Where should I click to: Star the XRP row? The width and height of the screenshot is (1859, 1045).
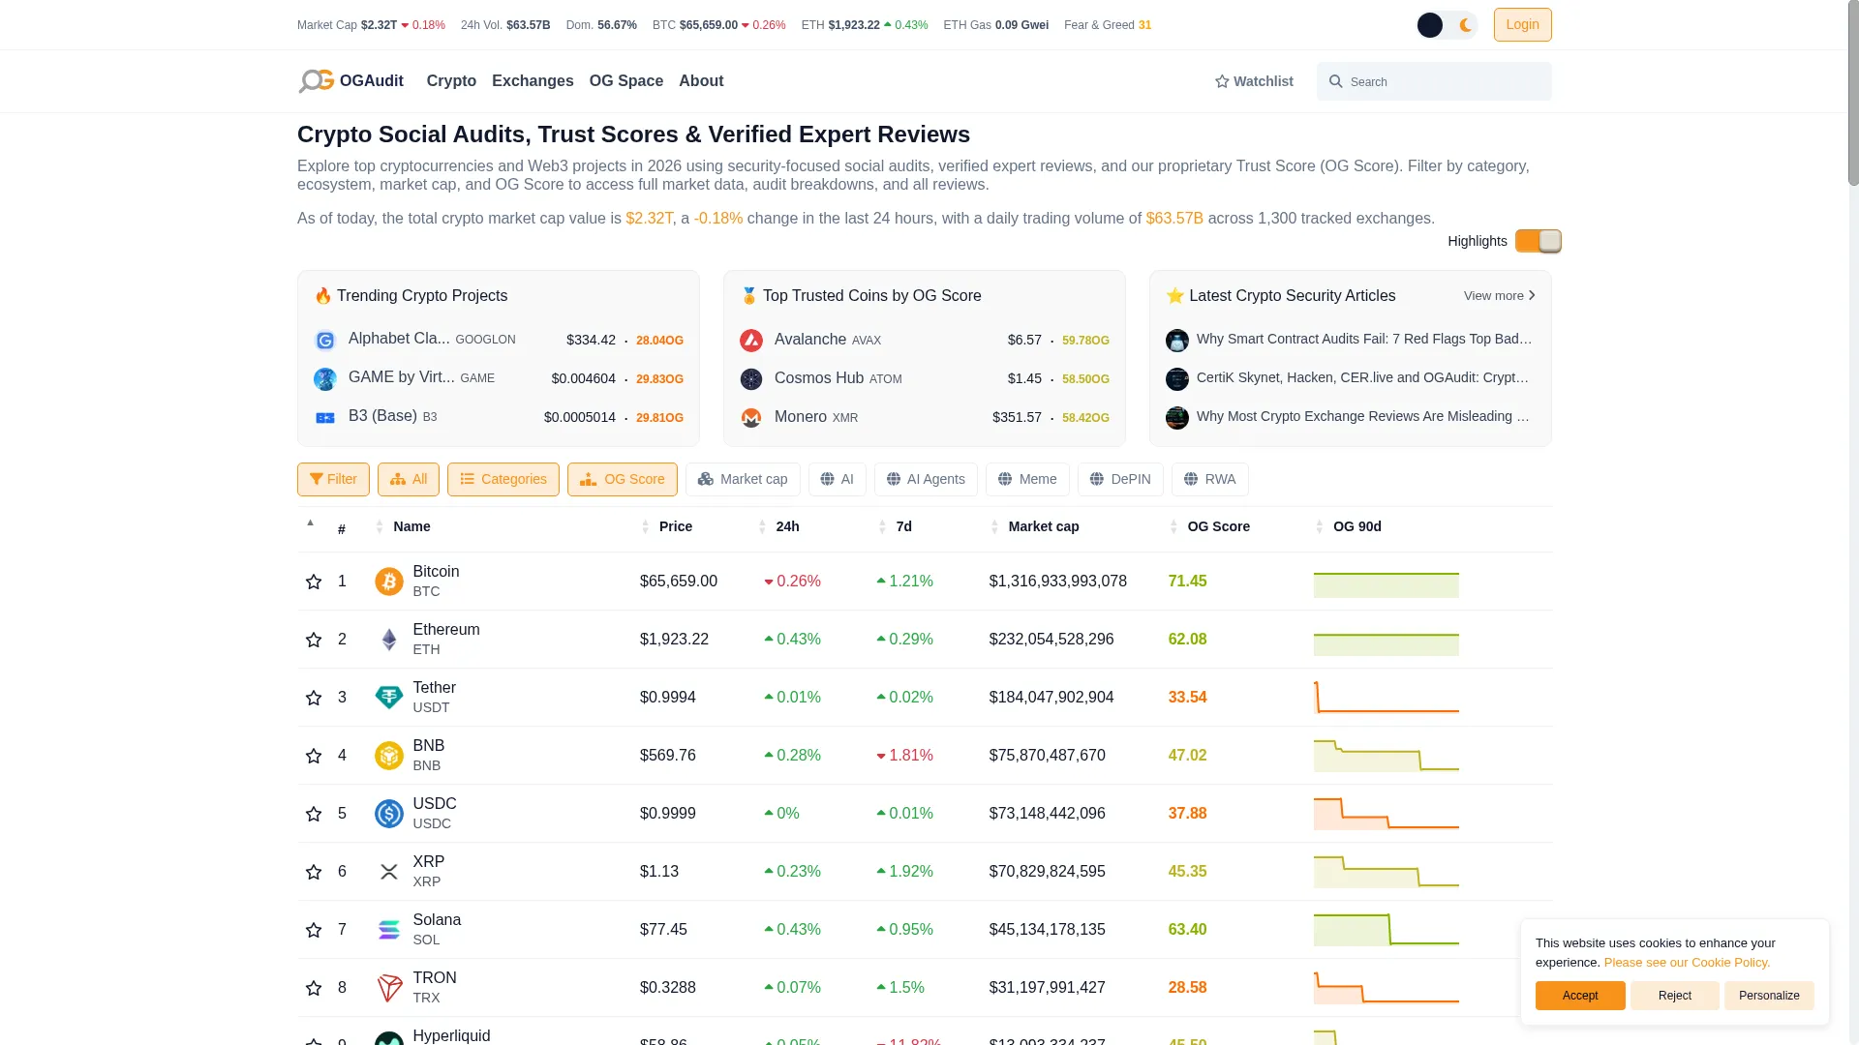[x=314, y=872]
